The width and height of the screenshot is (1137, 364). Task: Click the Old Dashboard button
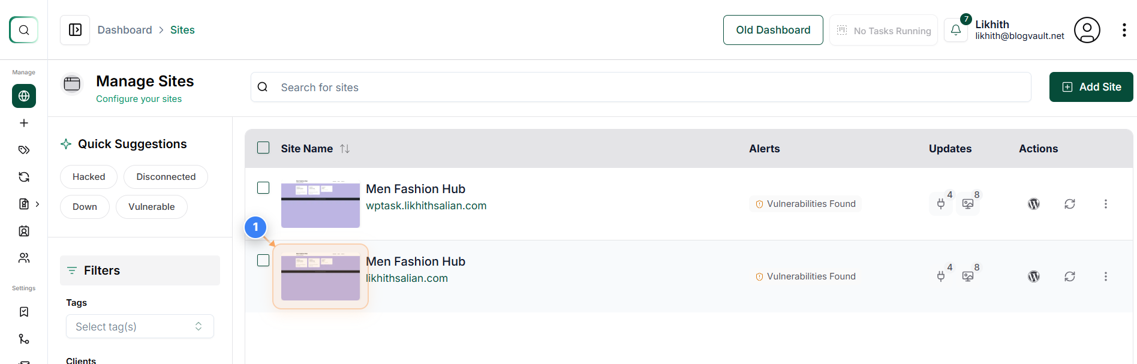tap(773, 30)
